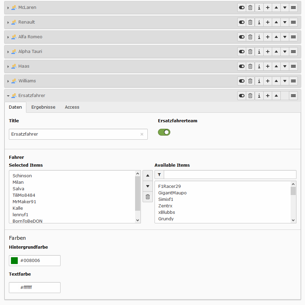The height and width of the screenshot is (305, 305).
Task: Move Haas record down
Action: [285, 66]
